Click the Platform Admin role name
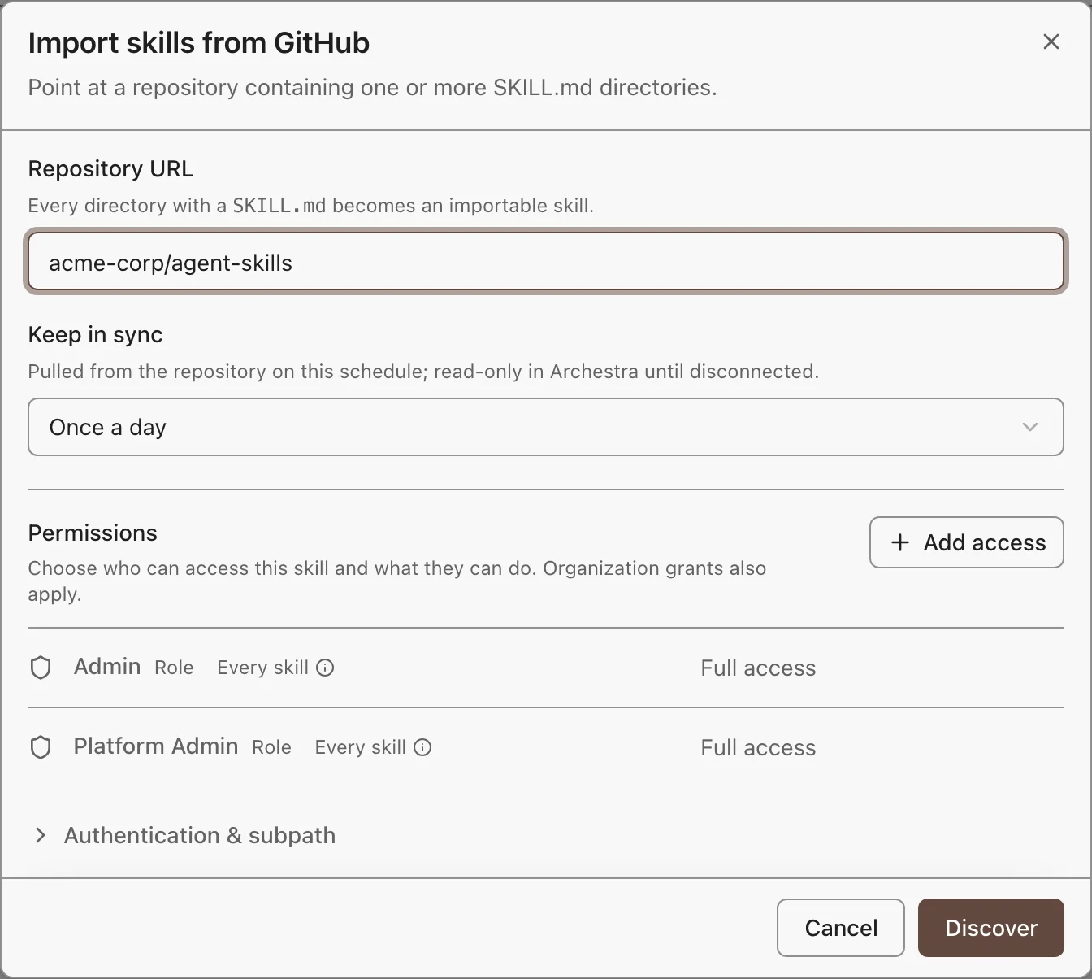 [x=156, y=746]
